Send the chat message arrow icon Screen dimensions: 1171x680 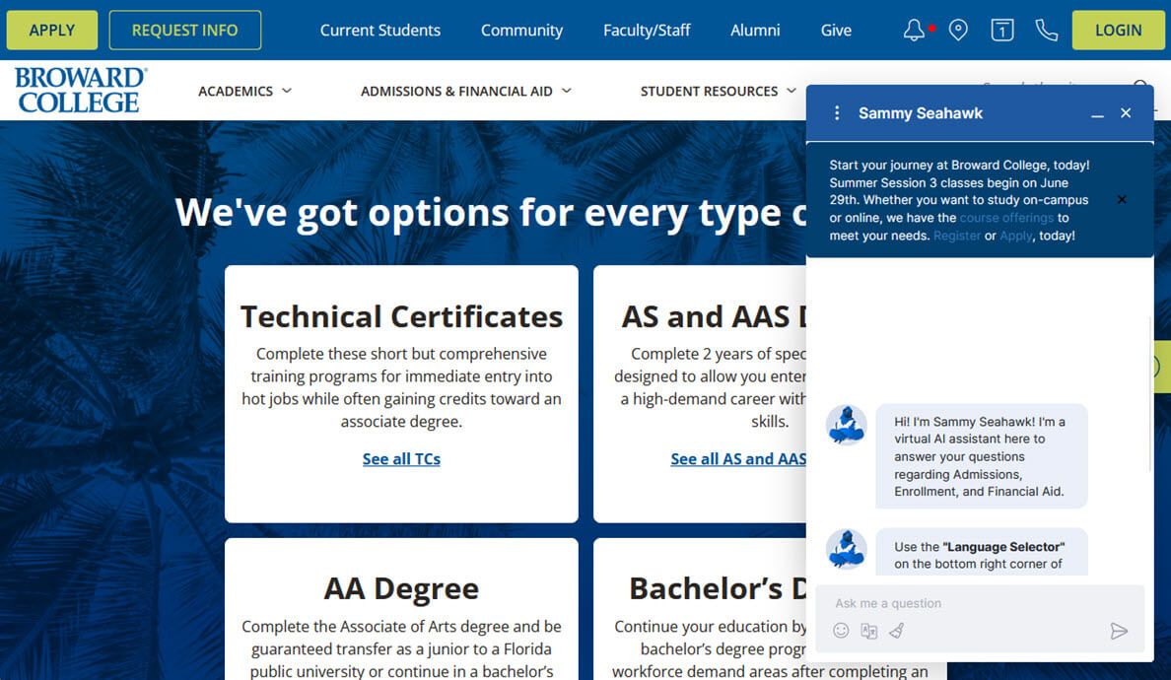[x=1118, y=632]
